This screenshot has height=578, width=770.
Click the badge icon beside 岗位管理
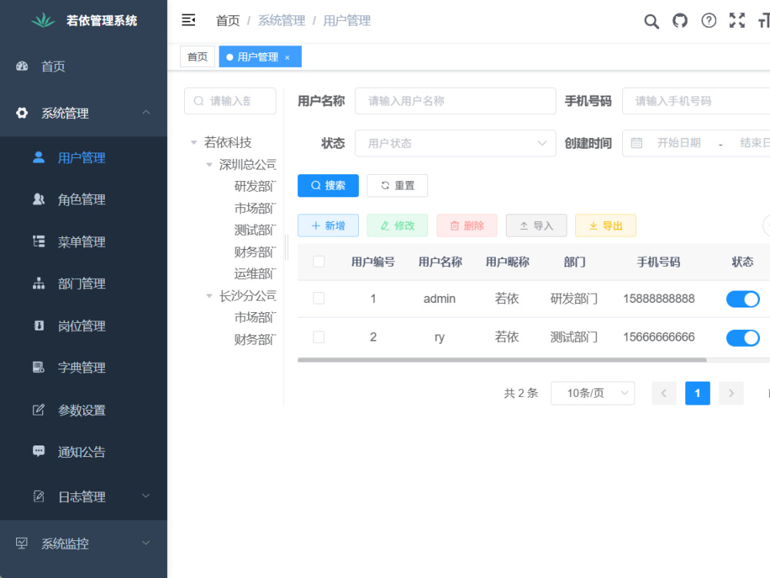pos(38,326)
